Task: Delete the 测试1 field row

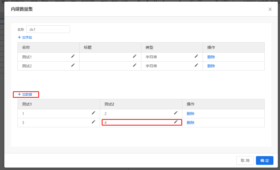Action: click(211, 57)
